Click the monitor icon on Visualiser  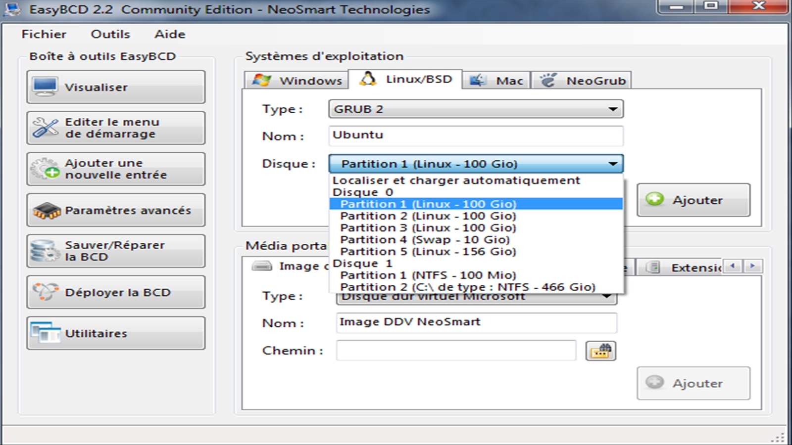click(x=45, y=87)
